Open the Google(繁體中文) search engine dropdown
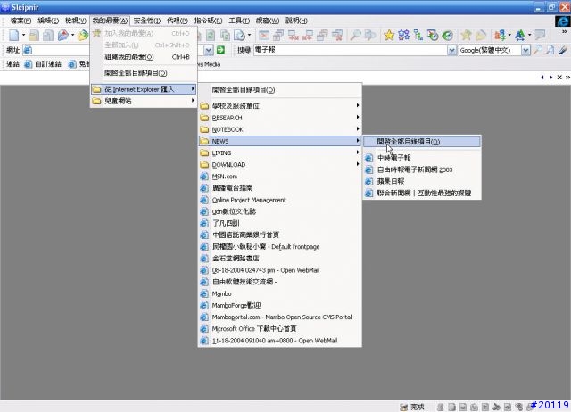571x412 pixels. [525, 50]
